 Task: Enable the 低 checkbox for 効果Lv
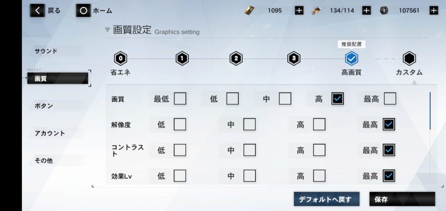180,176
